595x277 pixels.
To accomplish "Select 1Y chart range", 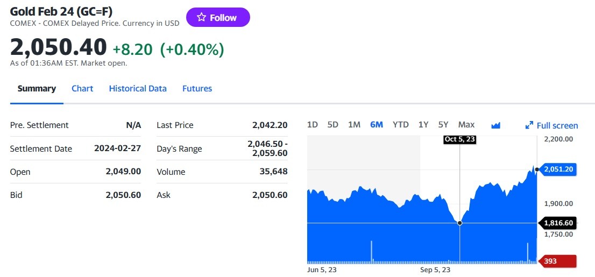I will (423, 125).
